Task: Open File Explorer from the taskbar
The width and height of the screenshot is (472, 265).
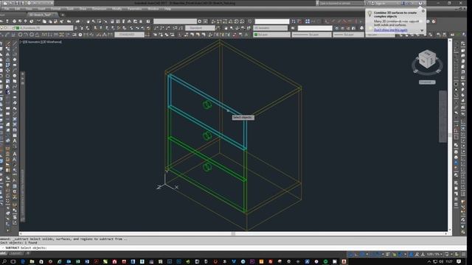Action: (x=32, y=262)
